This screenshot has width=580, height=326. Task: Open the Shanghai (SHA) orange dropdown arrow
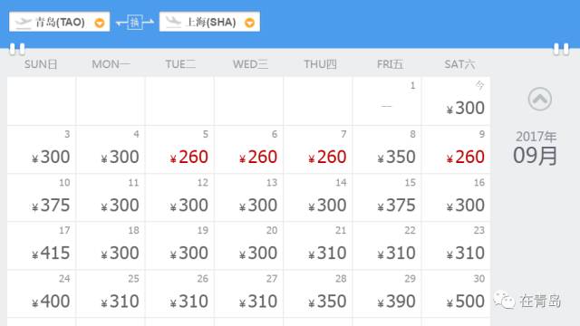[x=250, y=23]
